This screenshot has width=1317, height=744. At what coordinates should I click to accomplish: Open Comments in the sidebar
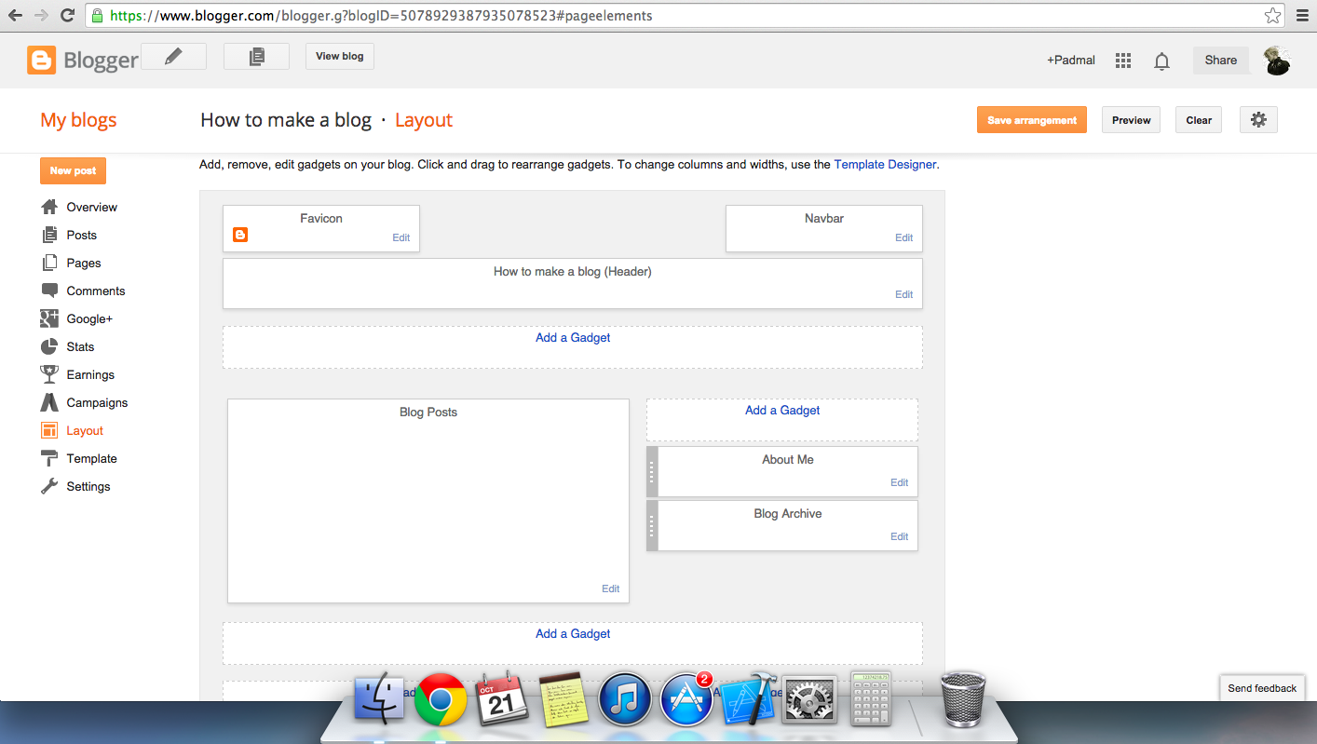[83, 291]
